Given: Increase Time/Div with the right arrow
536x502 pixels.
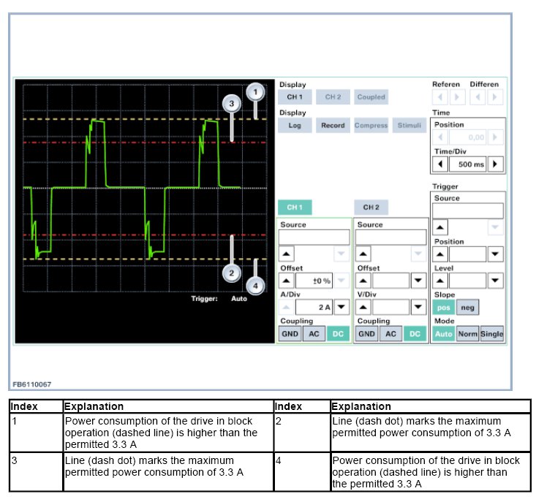Looking at the screenshot, I should [x=497, y=164].
